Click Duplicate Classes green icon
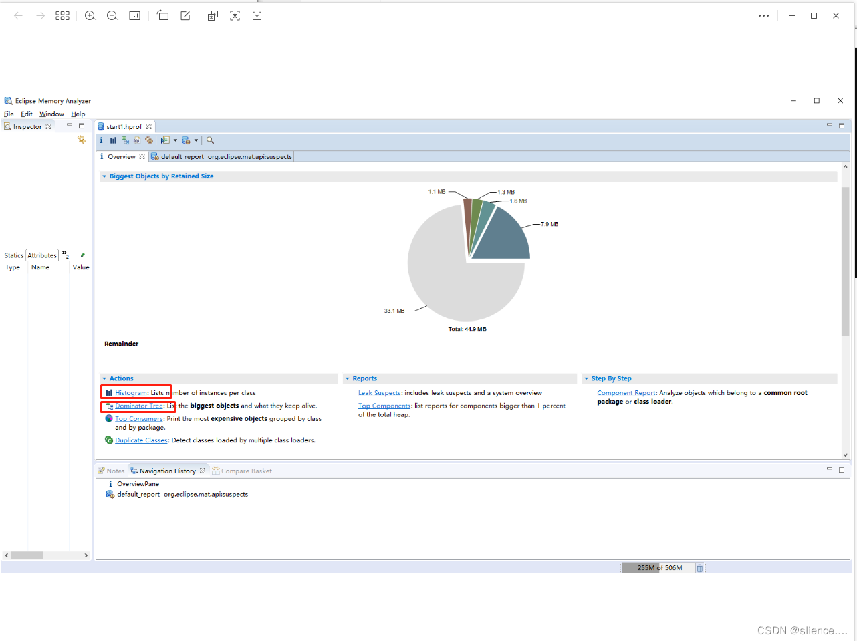The image size is (857, 641). point(109,440)
